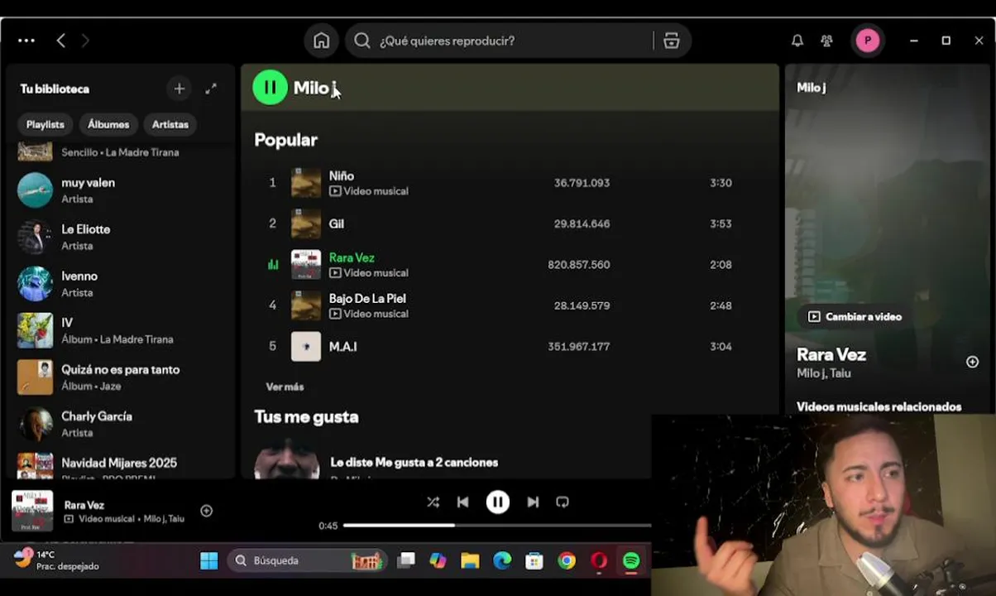This screenshot has height=596, width=996.
Task: Open the Browse icon in search bar
Action: pos(671,41)
